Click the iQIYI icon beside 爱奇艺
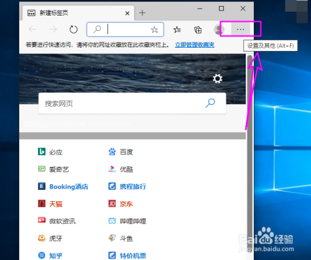Viewport: 311px width, 260px height. 42,169
